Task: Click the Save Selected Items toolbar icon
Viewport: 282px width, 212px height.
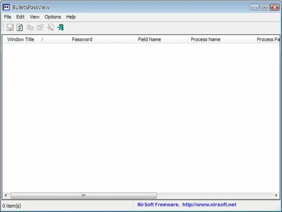Action: [10, 28]
